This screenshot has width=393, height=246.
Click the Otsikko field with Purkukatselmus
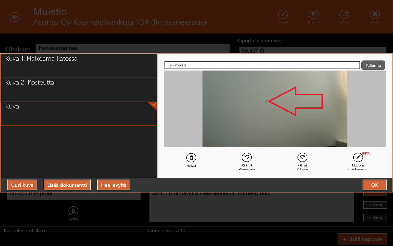133,48
